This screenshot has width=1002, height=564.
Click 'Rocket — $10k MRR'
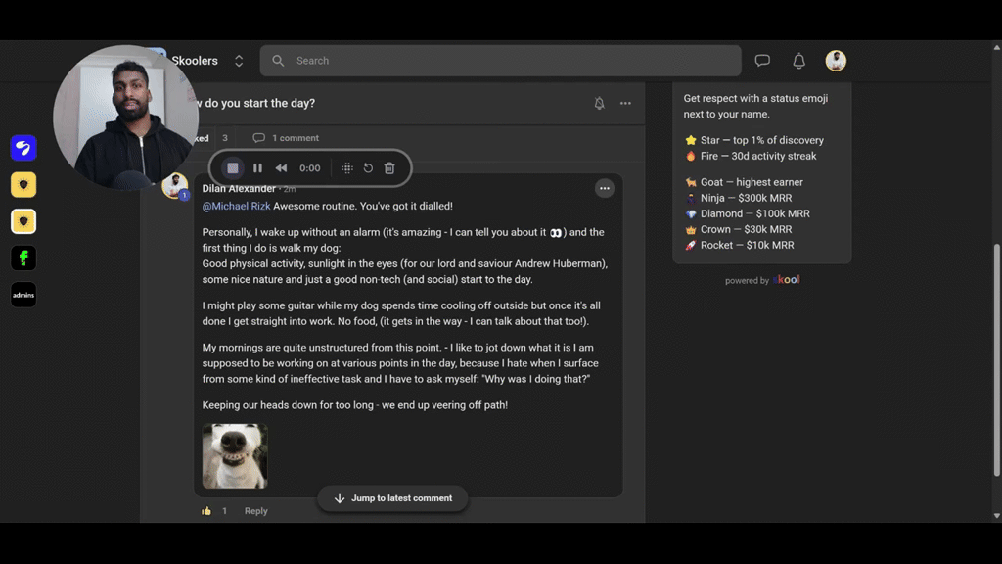[740, 245]
